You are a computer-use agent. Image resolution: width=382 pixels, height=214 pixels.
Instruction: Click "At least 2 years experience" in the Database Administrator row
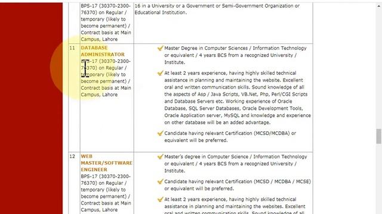196,73
